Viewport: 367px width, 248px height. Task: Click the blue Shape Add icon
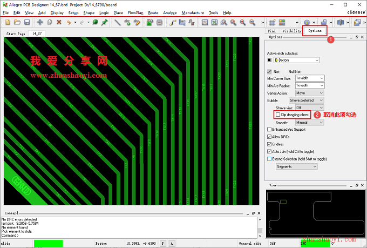[x=323, y=22]
